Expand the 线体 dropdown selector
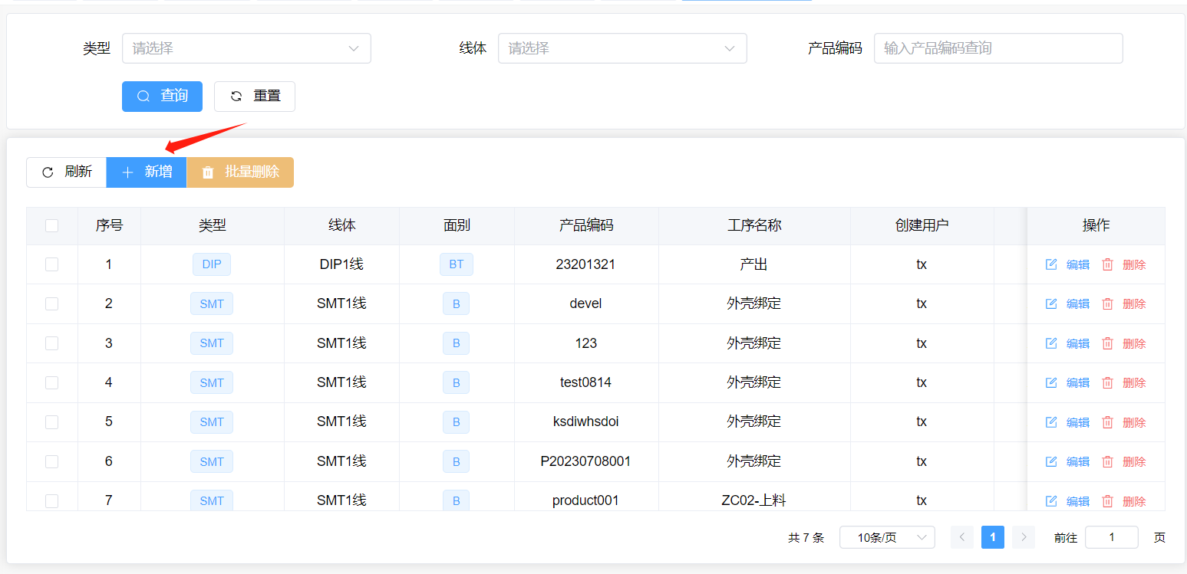This screenshot has height=574, width=1187. point(622,48)
